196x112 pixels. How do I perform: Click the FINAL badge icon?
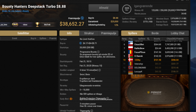[15, 25]
